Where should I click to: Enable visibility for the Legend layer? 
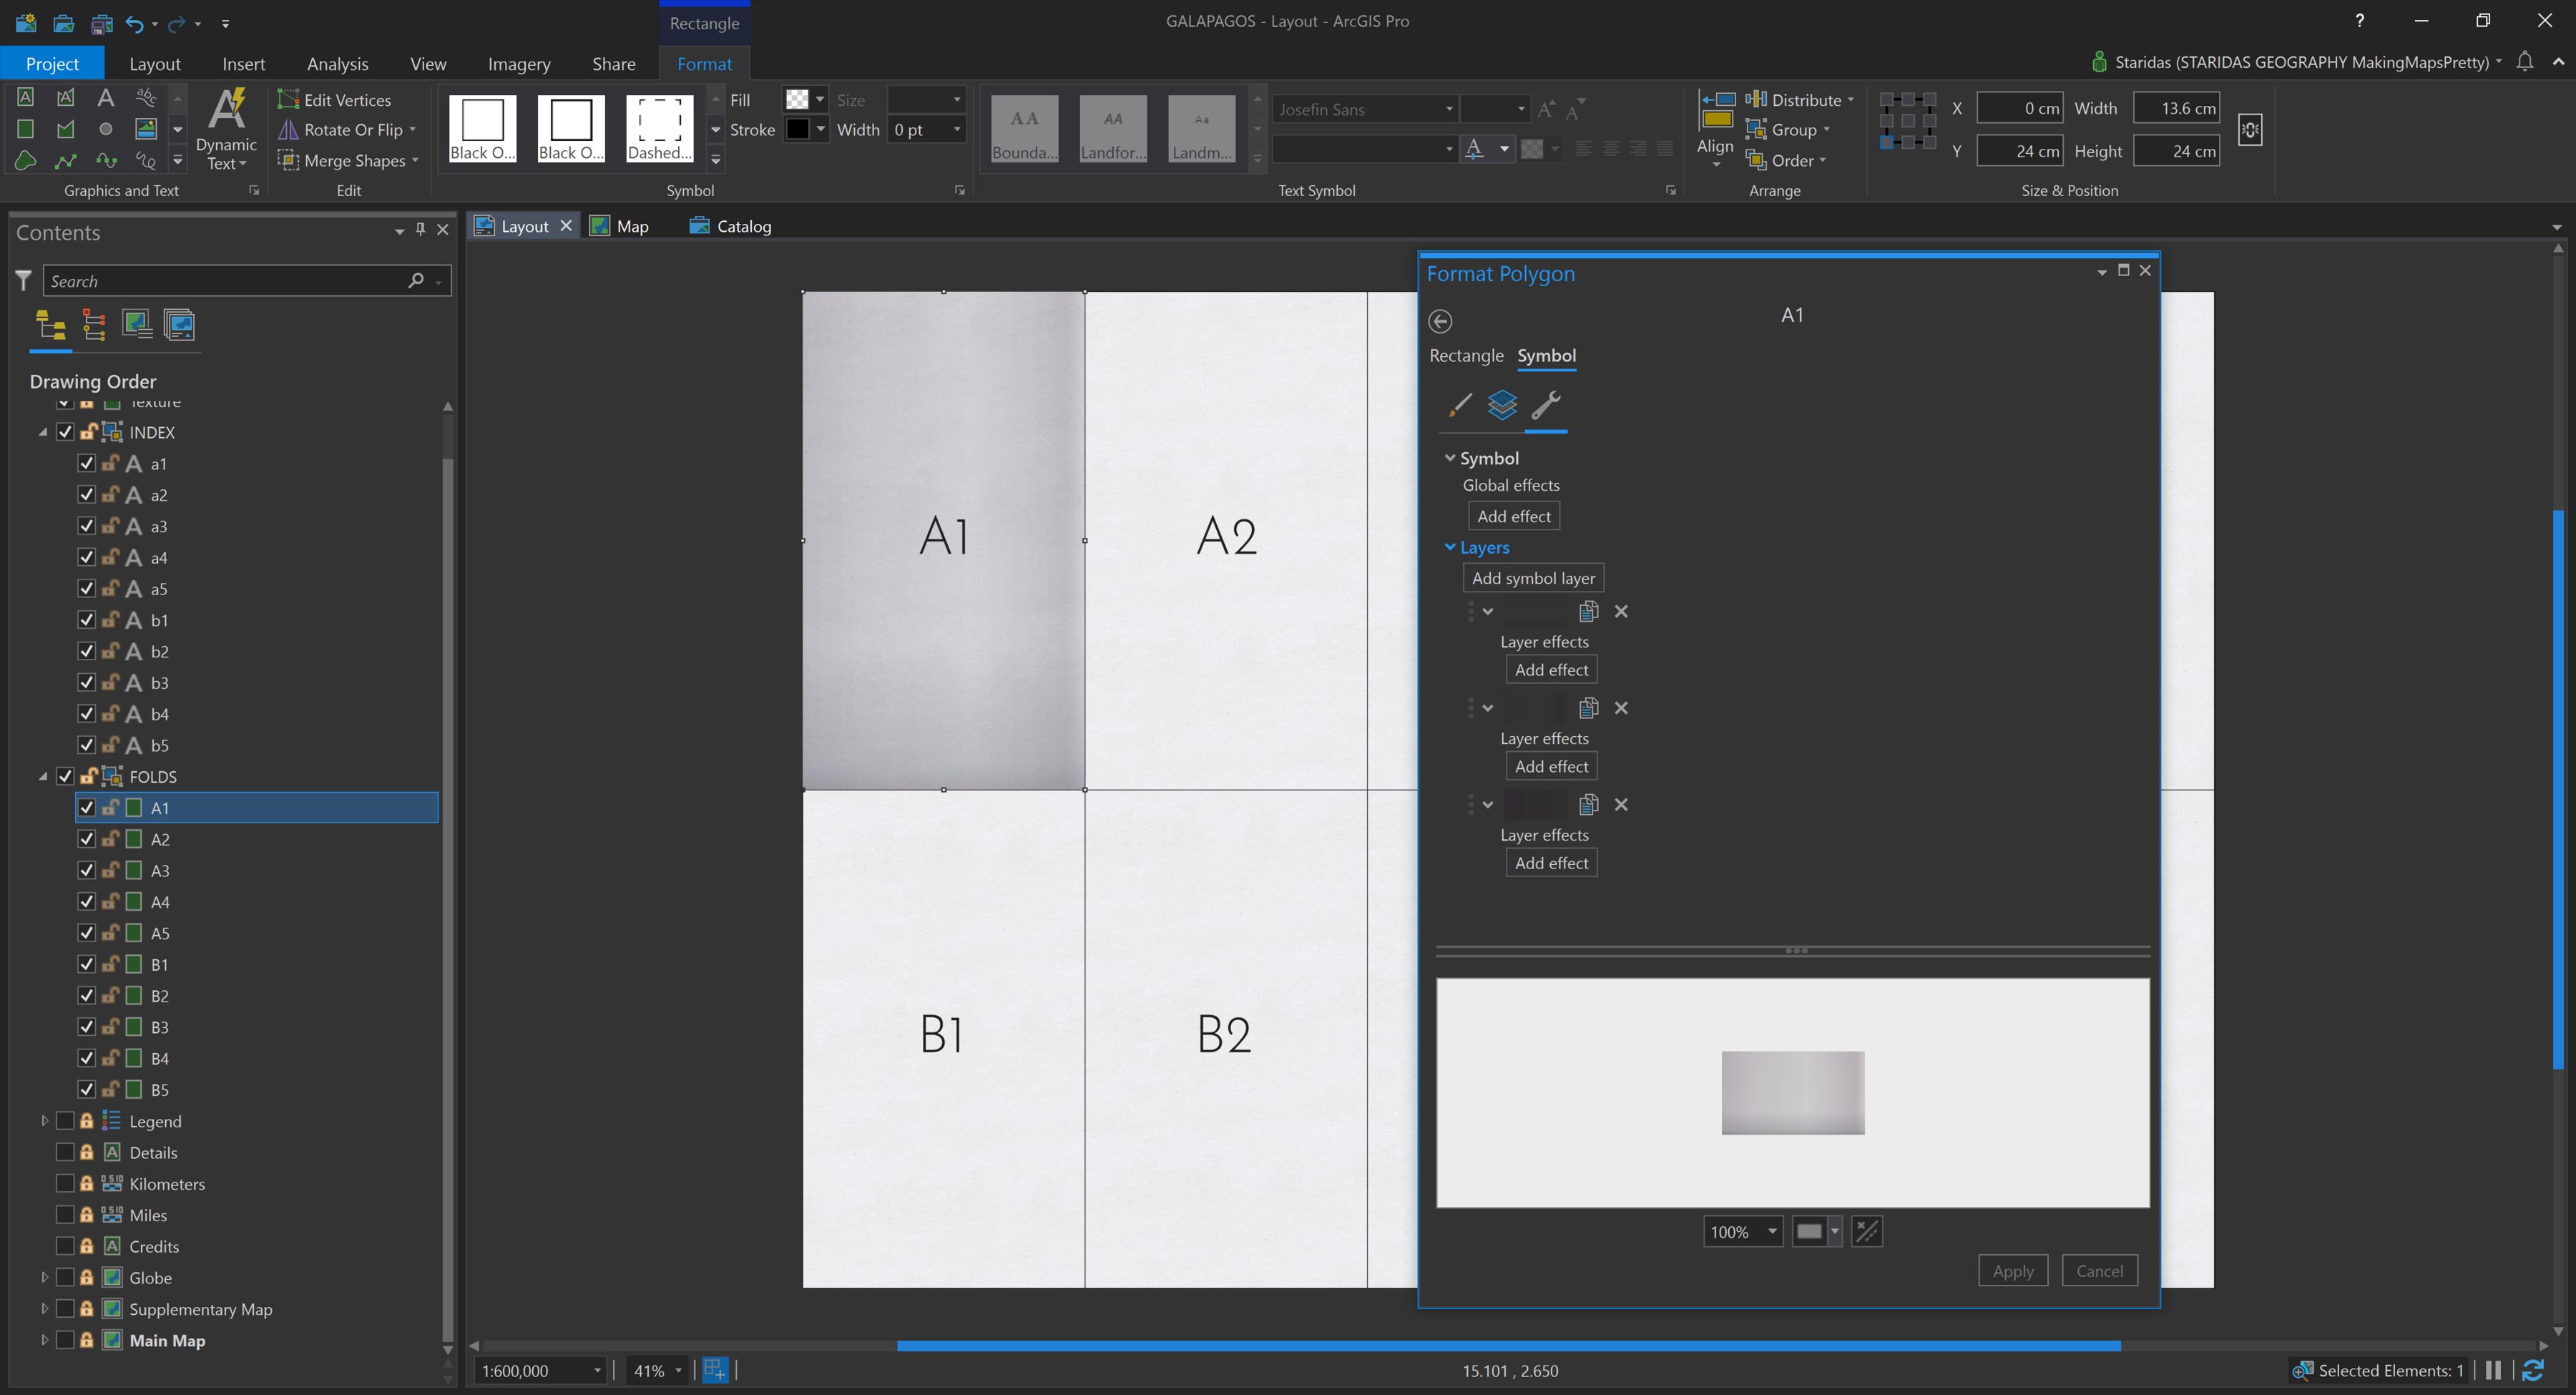66,1121
